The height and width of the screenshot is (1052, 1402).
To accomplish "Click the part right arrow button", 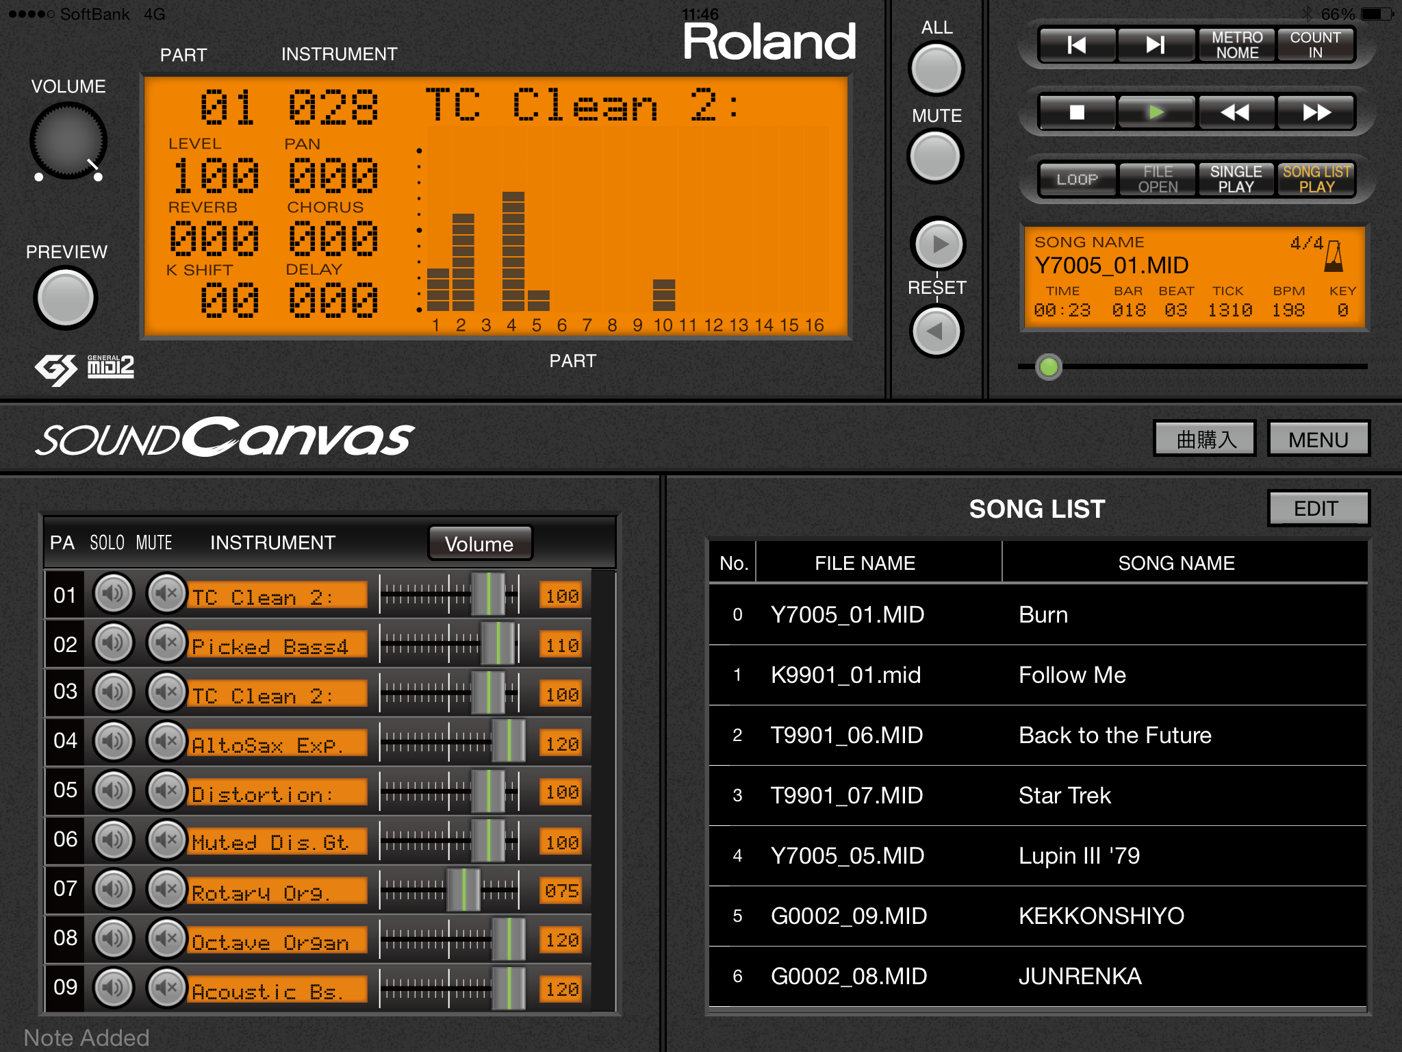I will pos(937,244).
